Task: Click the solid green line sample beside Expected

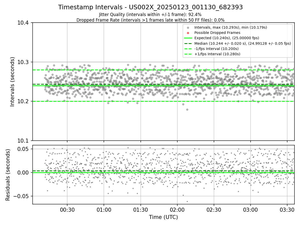Action: 188,38
